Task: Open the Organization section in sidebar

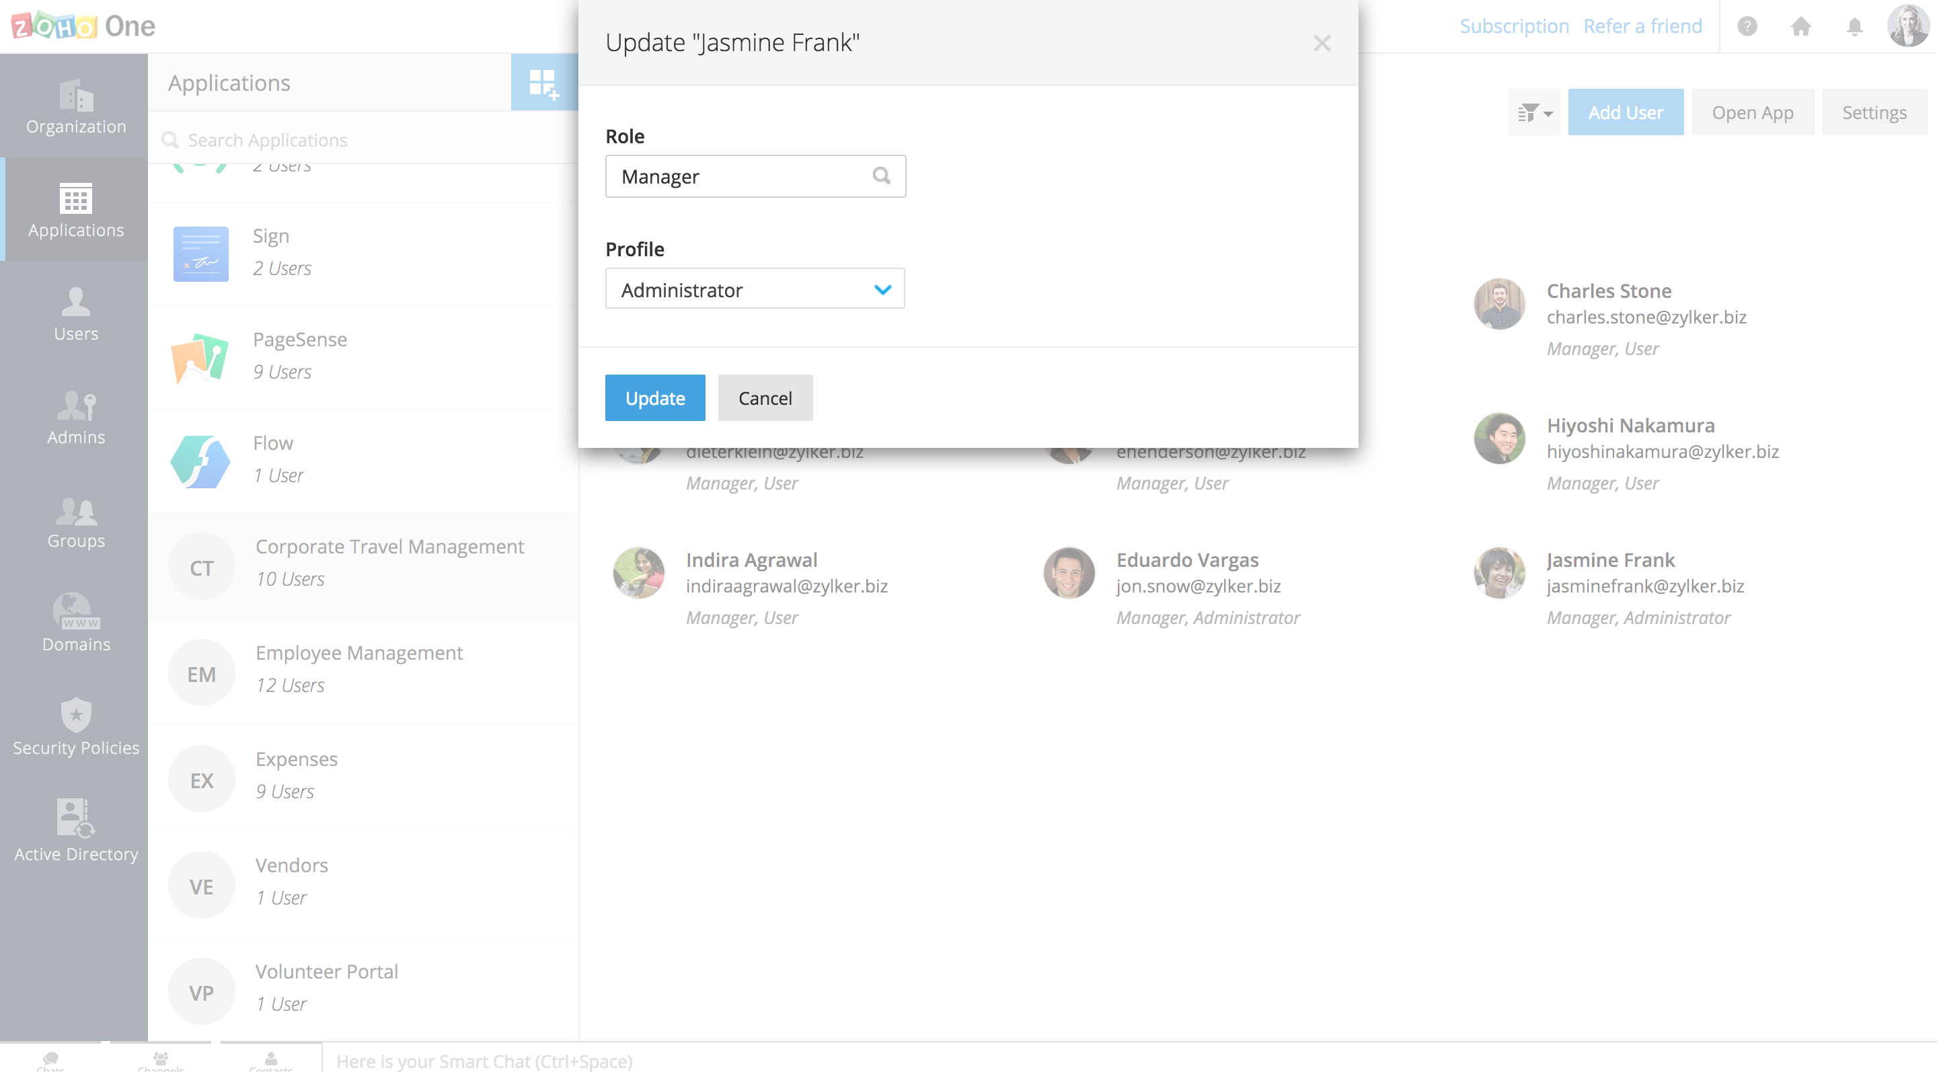Action: tap(75, 106)
